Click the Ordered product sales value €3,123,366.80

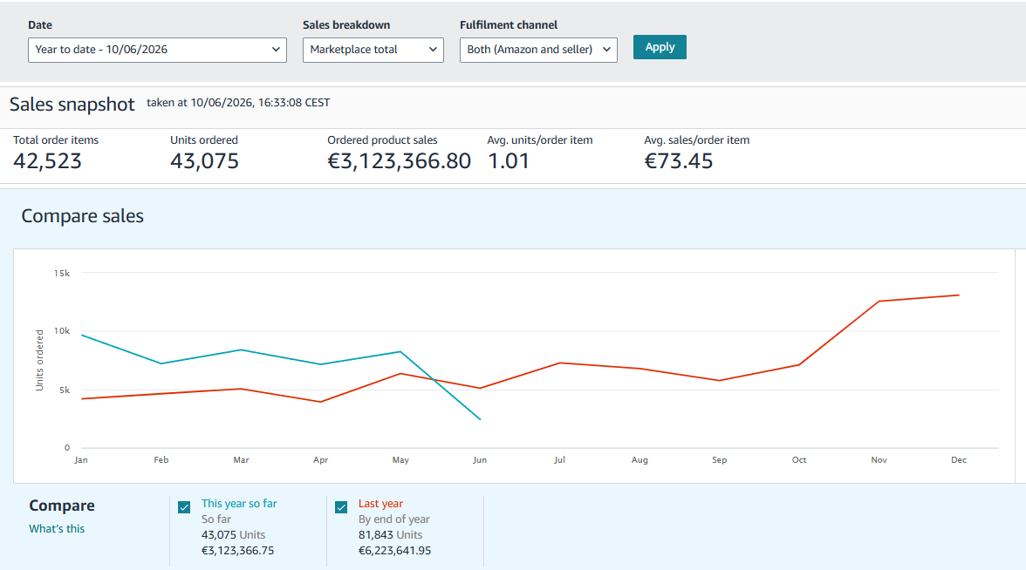[x=400, y=160]
